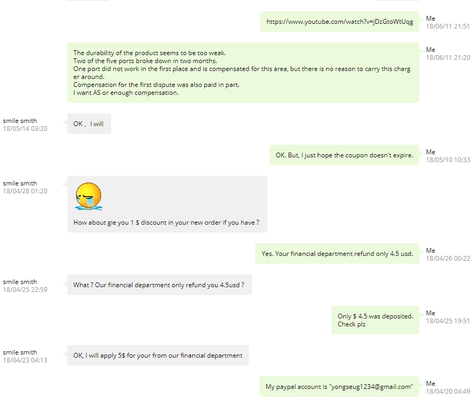476x399 pixels.
Task: Select the "Only $ 4.5 was deposited" bubble
Action: 375,320
